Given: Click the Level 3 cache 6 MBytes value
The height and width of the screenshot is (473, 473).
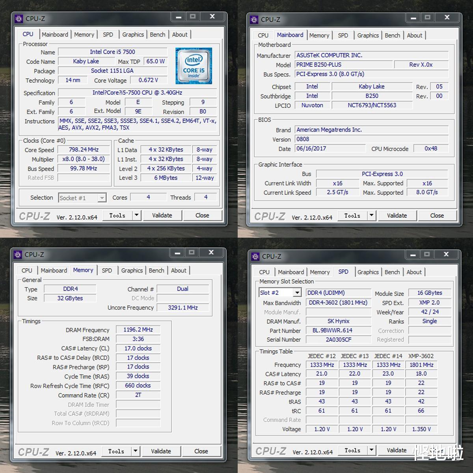Looking at the screenshot, I should coord(166,178).
